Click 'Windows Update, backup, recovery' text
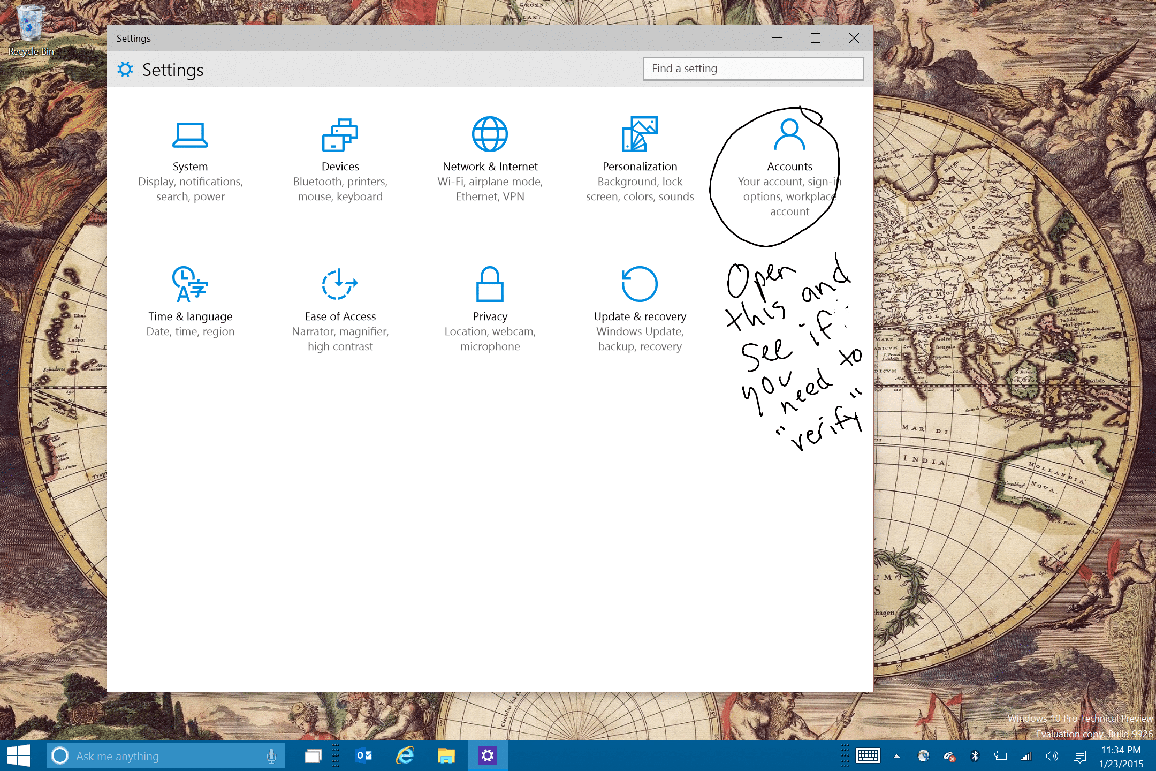Image resolution: width=1156 pixels, height=771 pixels. tap(640, 339)
